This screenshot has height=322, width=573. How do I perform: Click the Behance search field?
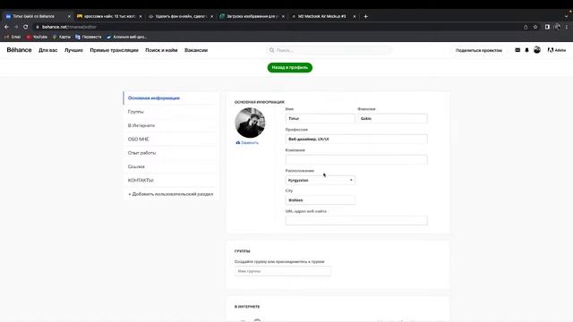click(x=329, y=50)
